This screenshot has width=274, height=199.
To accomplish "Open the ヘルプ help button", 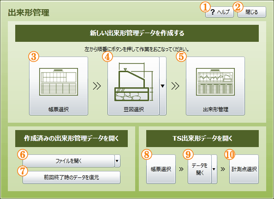I will click(x=220, y=12).
